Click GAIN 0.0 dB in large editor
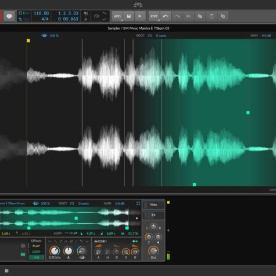 pyautogui.click(x=266, y=35)
